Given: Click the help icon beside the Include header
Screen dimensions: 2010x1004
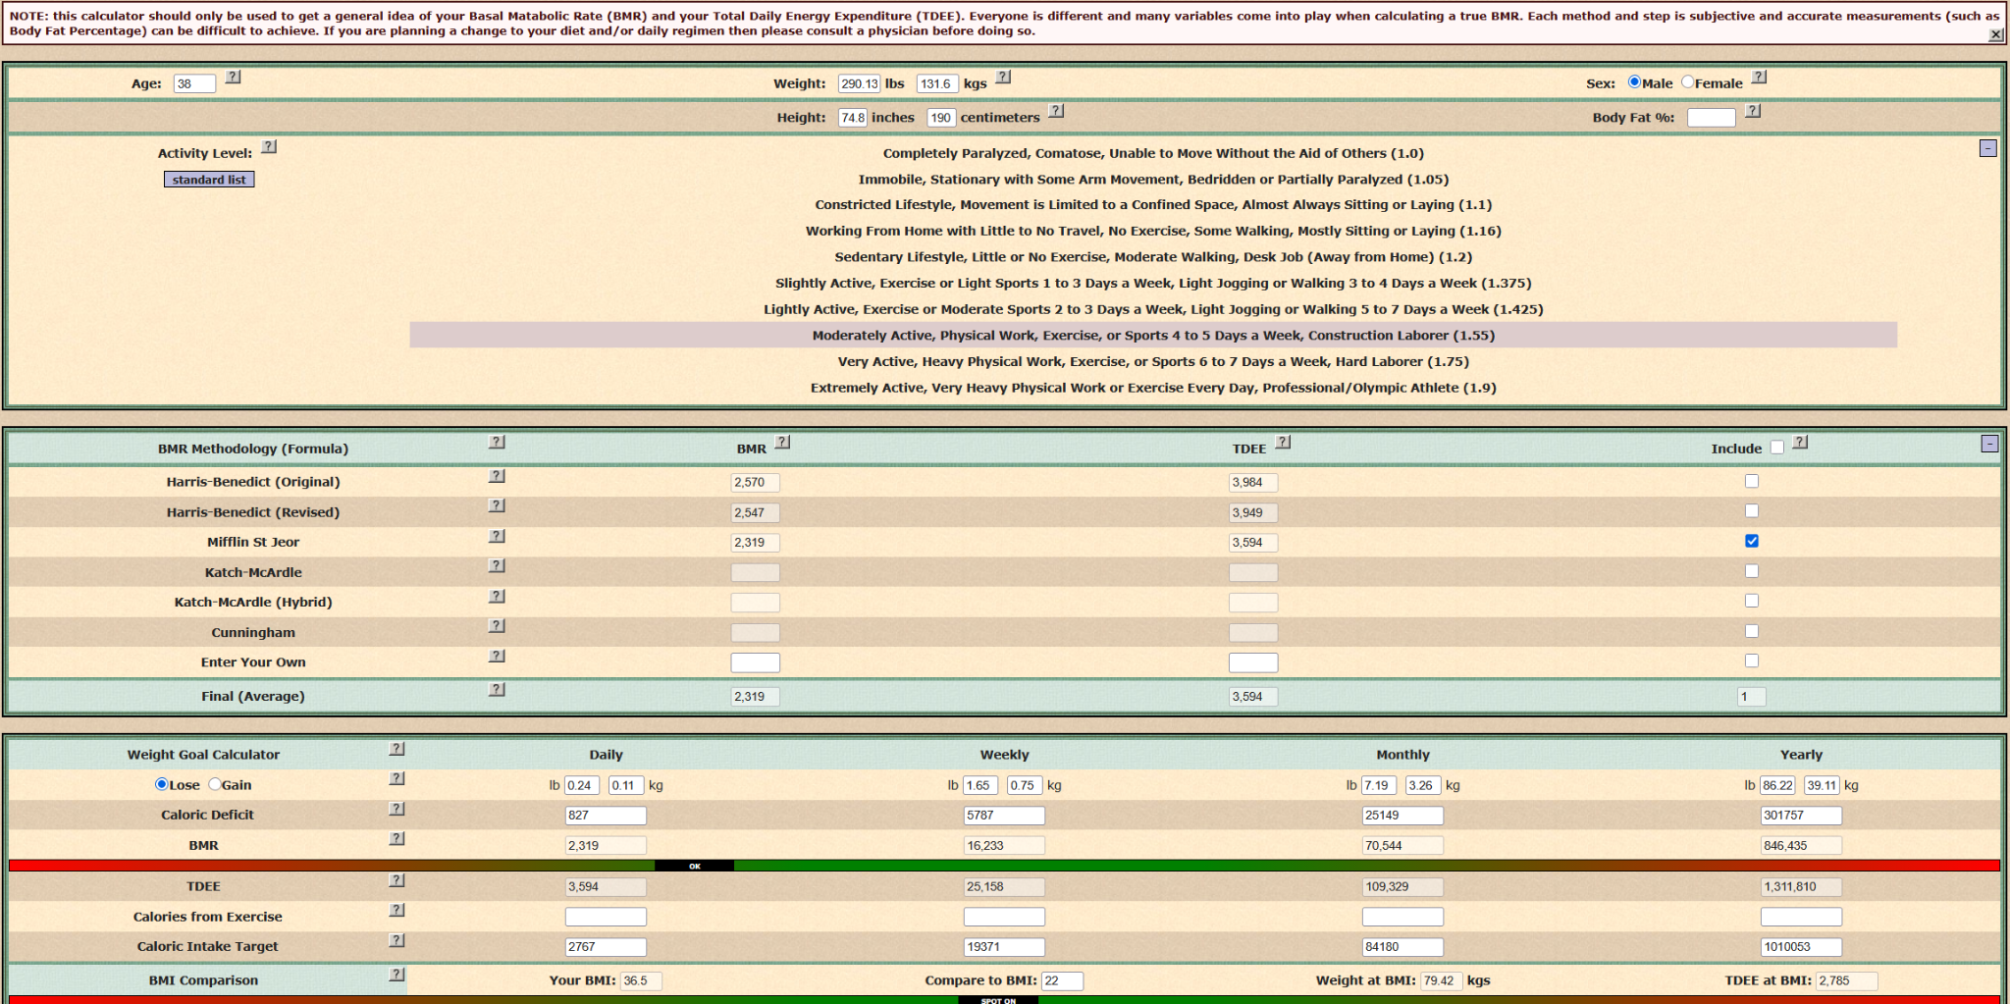Looking at the screenshot, I should tap(1800, 442).
